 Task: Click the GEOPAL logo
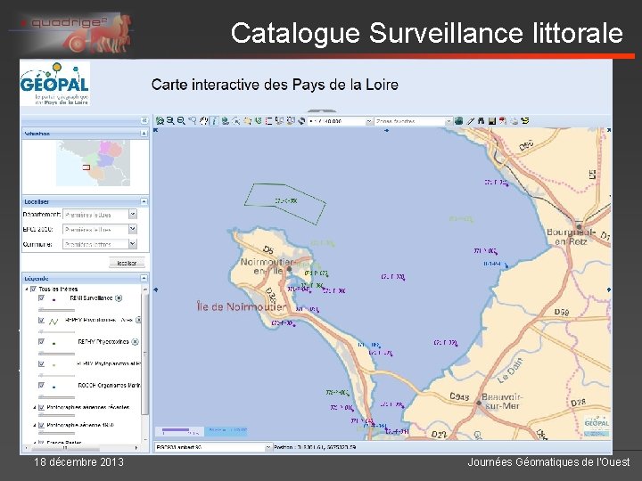point(55,84)
